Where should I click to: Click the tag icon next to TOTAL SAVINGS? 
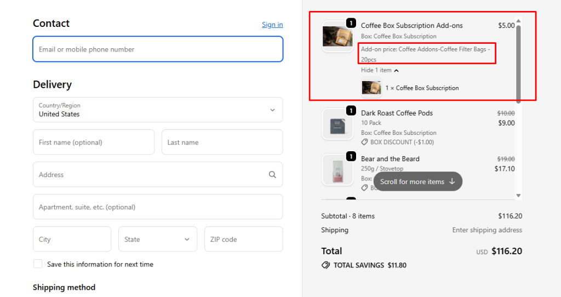[325, 265]
